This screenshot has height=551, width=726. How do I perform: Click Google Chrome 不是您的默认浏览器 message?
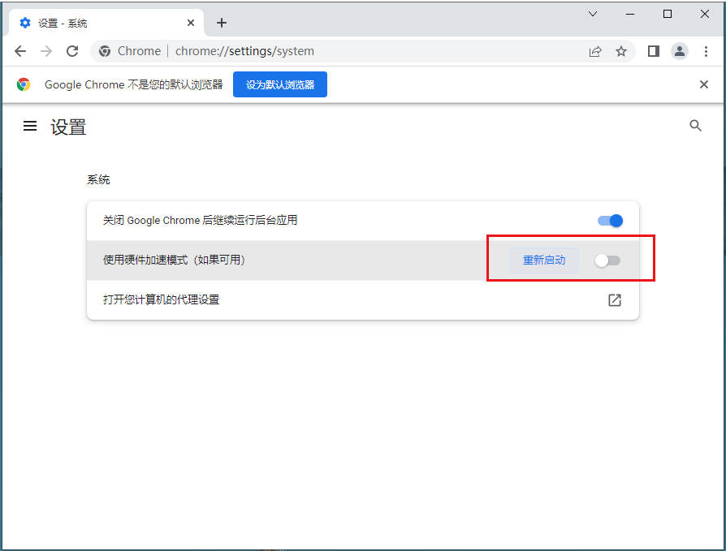pyautogui.click(x=134, y=84)
